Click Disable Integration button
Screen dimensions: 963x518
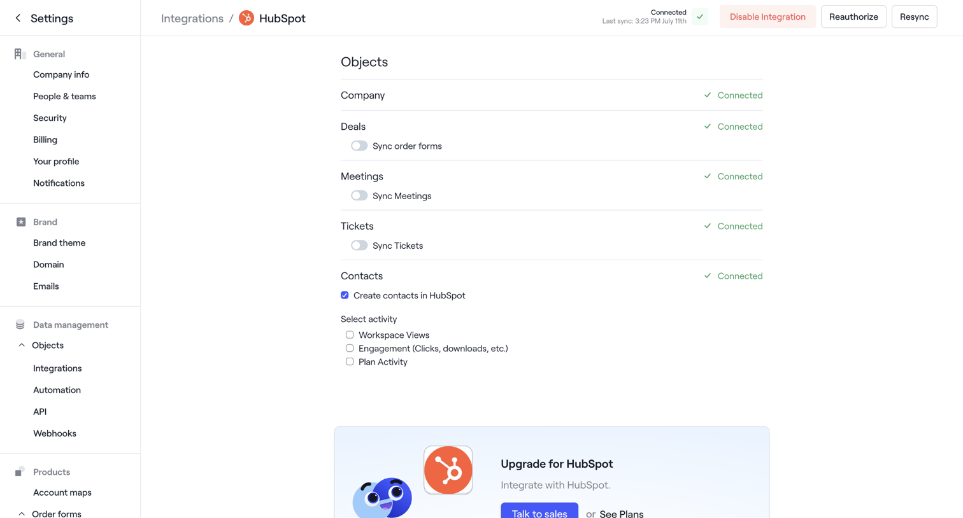(x=767, y=17)
